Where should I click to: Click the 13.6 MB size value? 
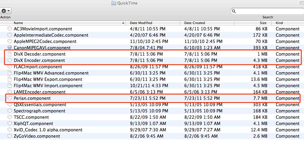pyautogui.click(x=259, y=79)
